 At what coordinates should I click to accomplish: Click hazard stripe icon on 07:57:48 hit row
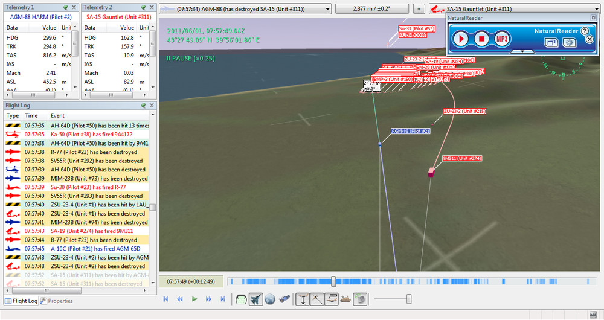(x=13, y=257)
